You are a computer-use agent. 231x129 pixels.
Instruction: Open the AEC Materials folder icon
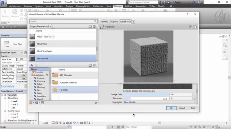[55, 75]
